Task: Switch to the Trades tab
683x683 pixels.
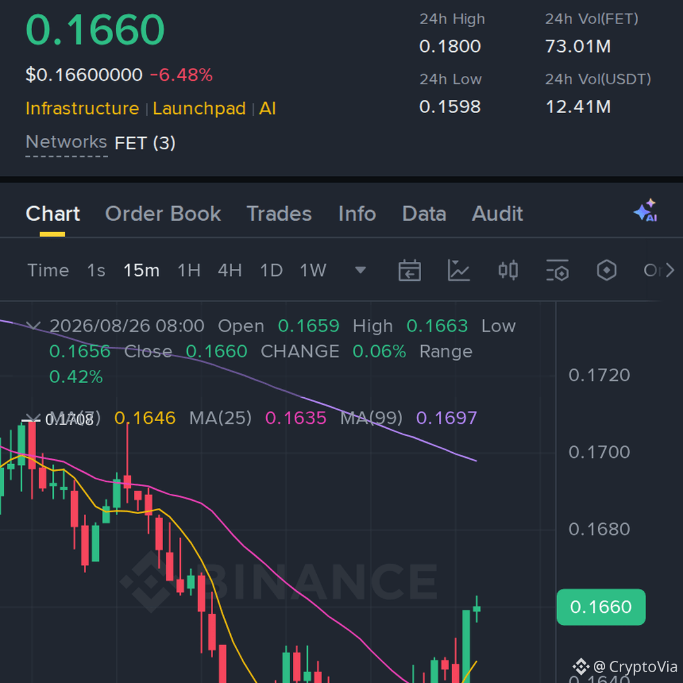Action: pos(280,214)
